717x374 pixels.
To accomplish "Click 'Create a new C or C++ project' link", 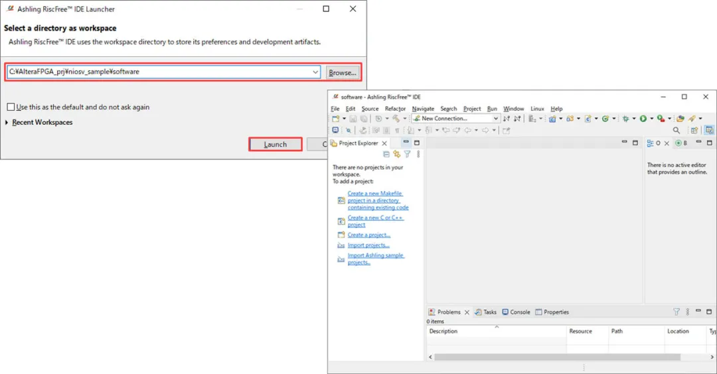I will (375, 221).
